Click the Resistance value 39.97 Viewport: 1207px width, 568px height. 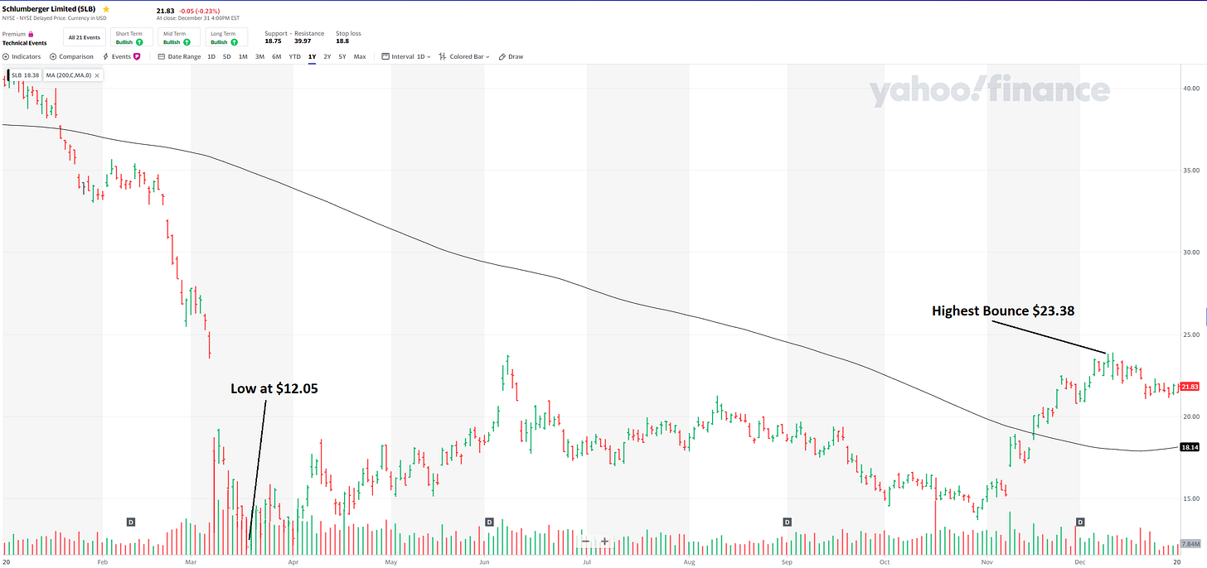303,41
